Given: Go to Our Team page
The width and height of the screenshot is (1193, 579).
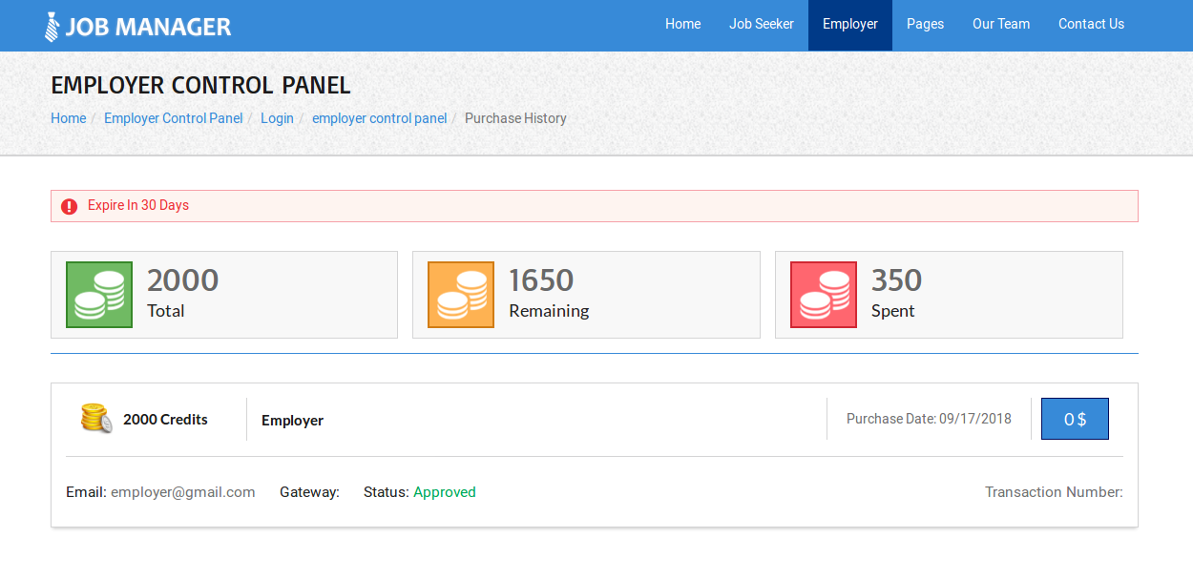Looking at the screenshot, I should coord(1001,24).
